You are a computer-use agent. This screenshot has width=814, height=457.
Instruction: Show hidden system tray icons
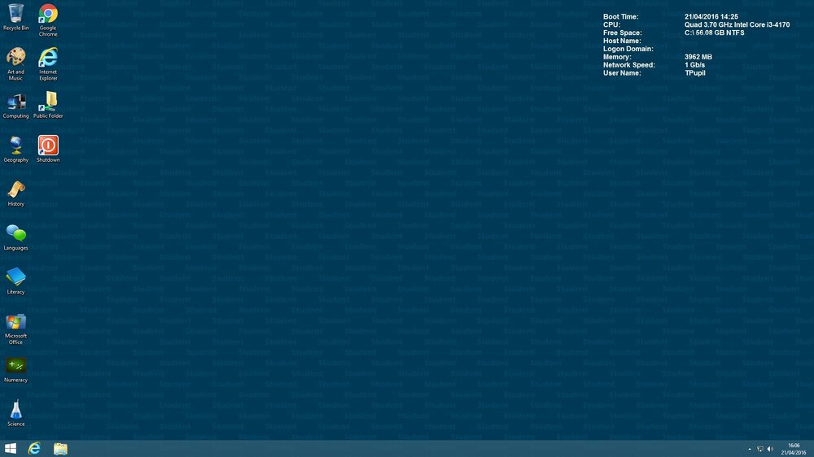(x=750, y=449)
